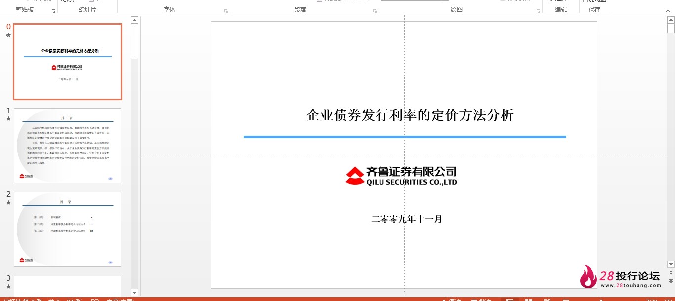The image size is (675, 301).
Task: Open the 字体 group dialog launcher
Action: click(226, 10)
